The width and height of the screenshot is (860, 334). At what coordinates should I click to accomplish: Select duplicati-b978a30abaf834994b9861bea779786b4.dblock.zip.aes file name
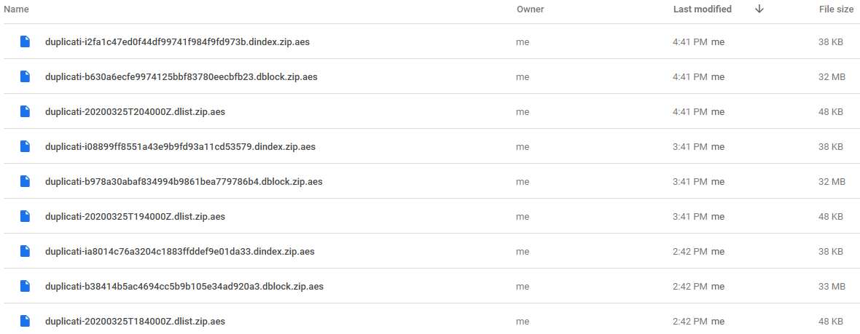(x=184, y=181)
